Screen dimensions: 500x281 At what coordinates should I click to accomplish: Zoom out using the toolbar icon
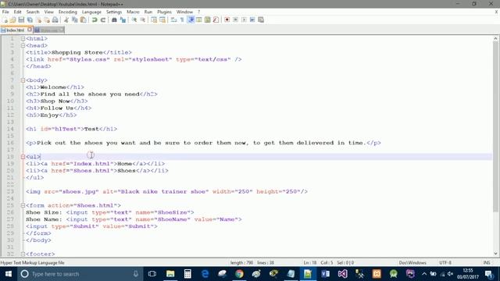(142, 20)
